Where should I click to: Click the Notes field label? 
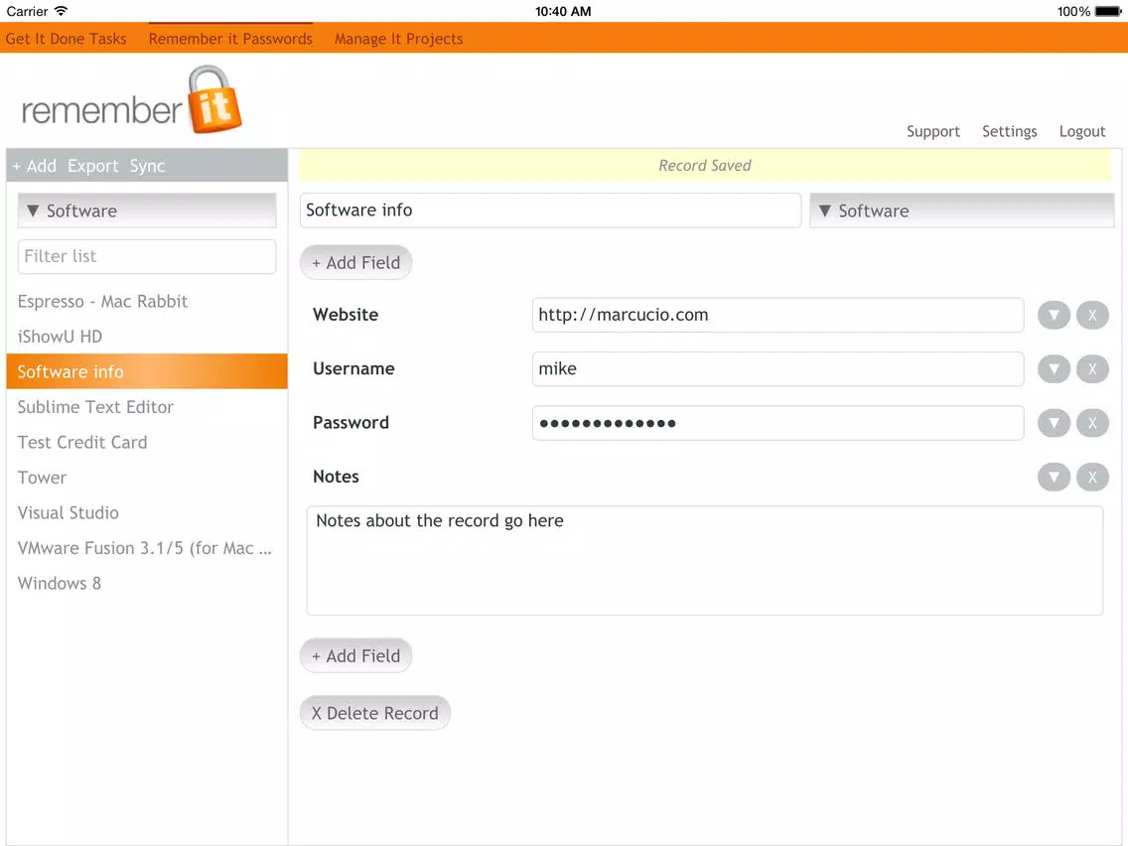[x=336, y=477]
